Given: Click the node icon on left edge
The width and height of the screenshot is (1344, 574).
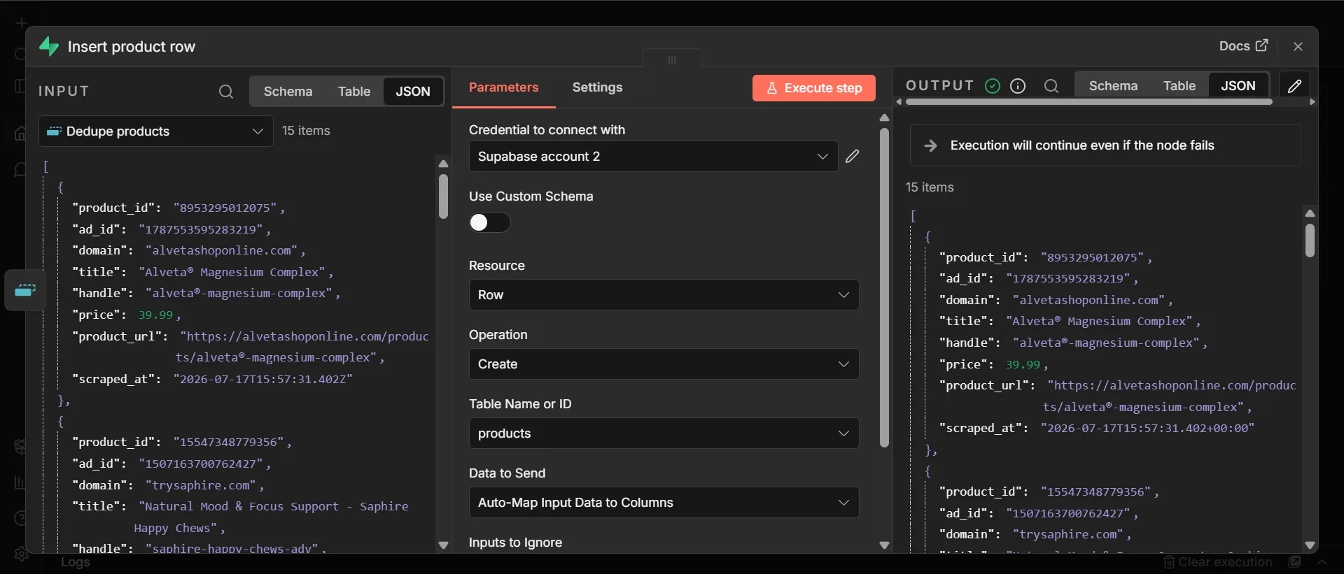Looking at the screenshot, I should tap(25, 290).
